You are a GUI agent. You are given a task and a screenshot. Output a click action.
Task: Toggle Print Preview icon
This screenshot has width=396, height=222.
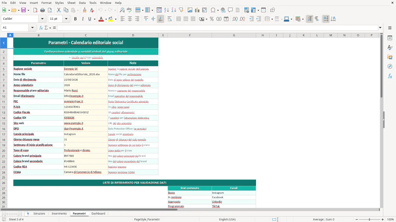(x=50, y=10)
